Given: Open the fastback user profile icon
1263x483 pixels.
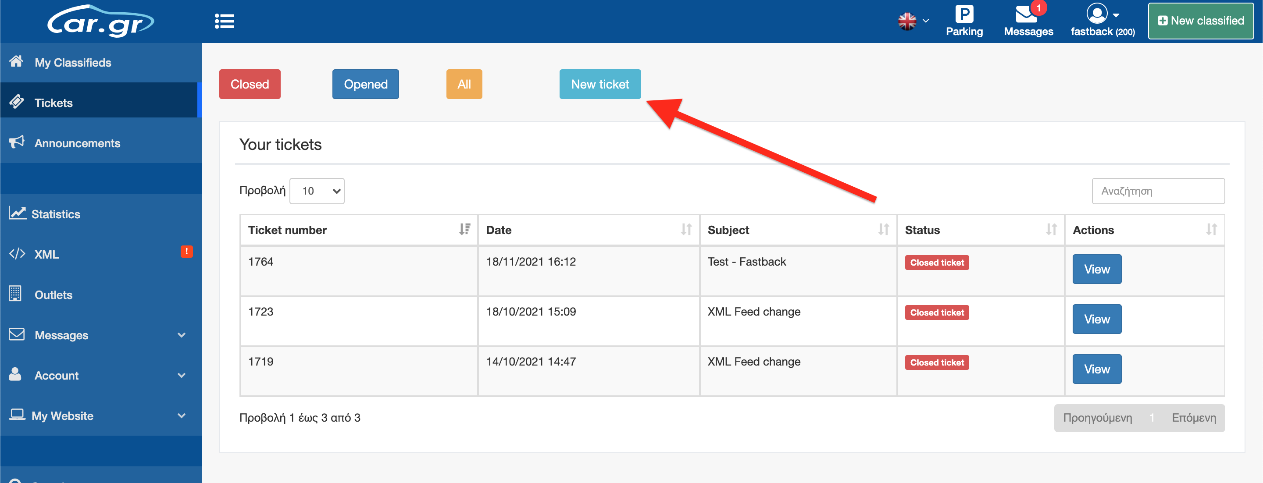Looking at the screenshot, I should coord(1097,14).
